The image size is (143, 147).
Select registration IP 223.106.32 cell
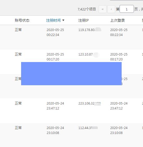tap(90, 103)
